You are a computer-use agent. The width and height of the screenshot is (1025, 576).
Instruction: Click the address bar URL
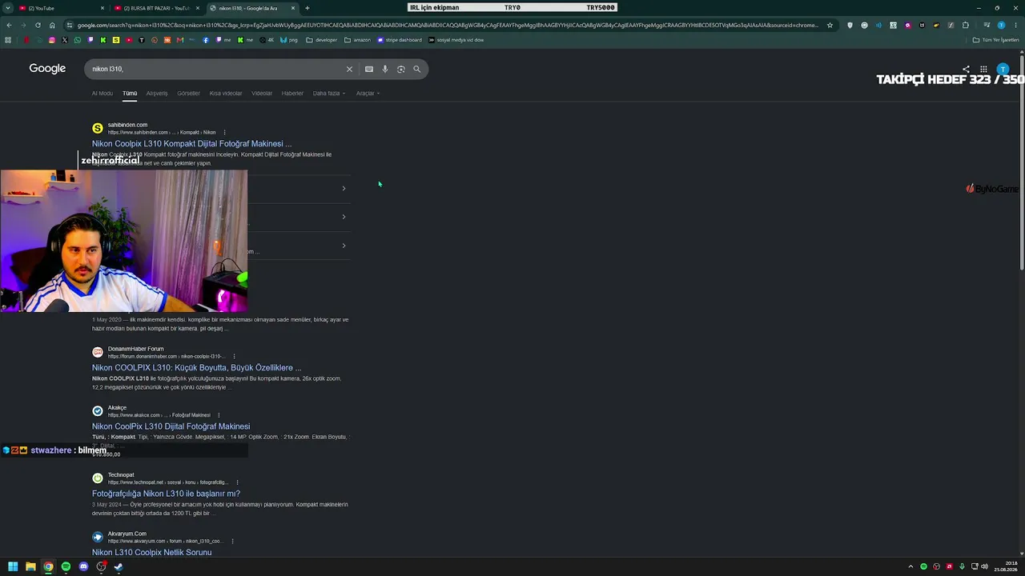tap(448, 25)
